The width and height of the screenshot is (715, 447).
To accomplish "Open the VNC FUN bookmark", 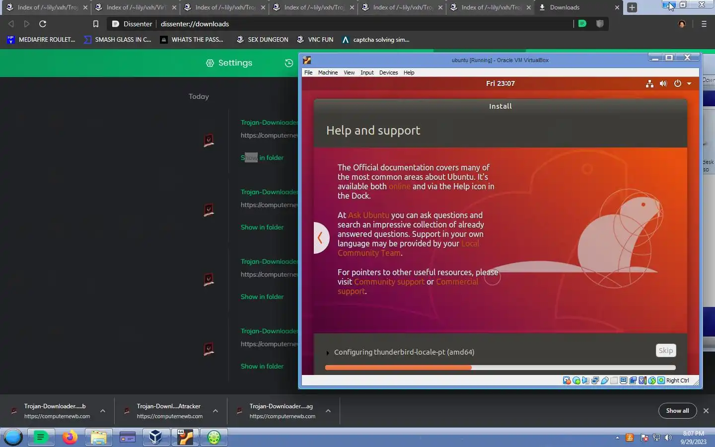I will 315,40.
